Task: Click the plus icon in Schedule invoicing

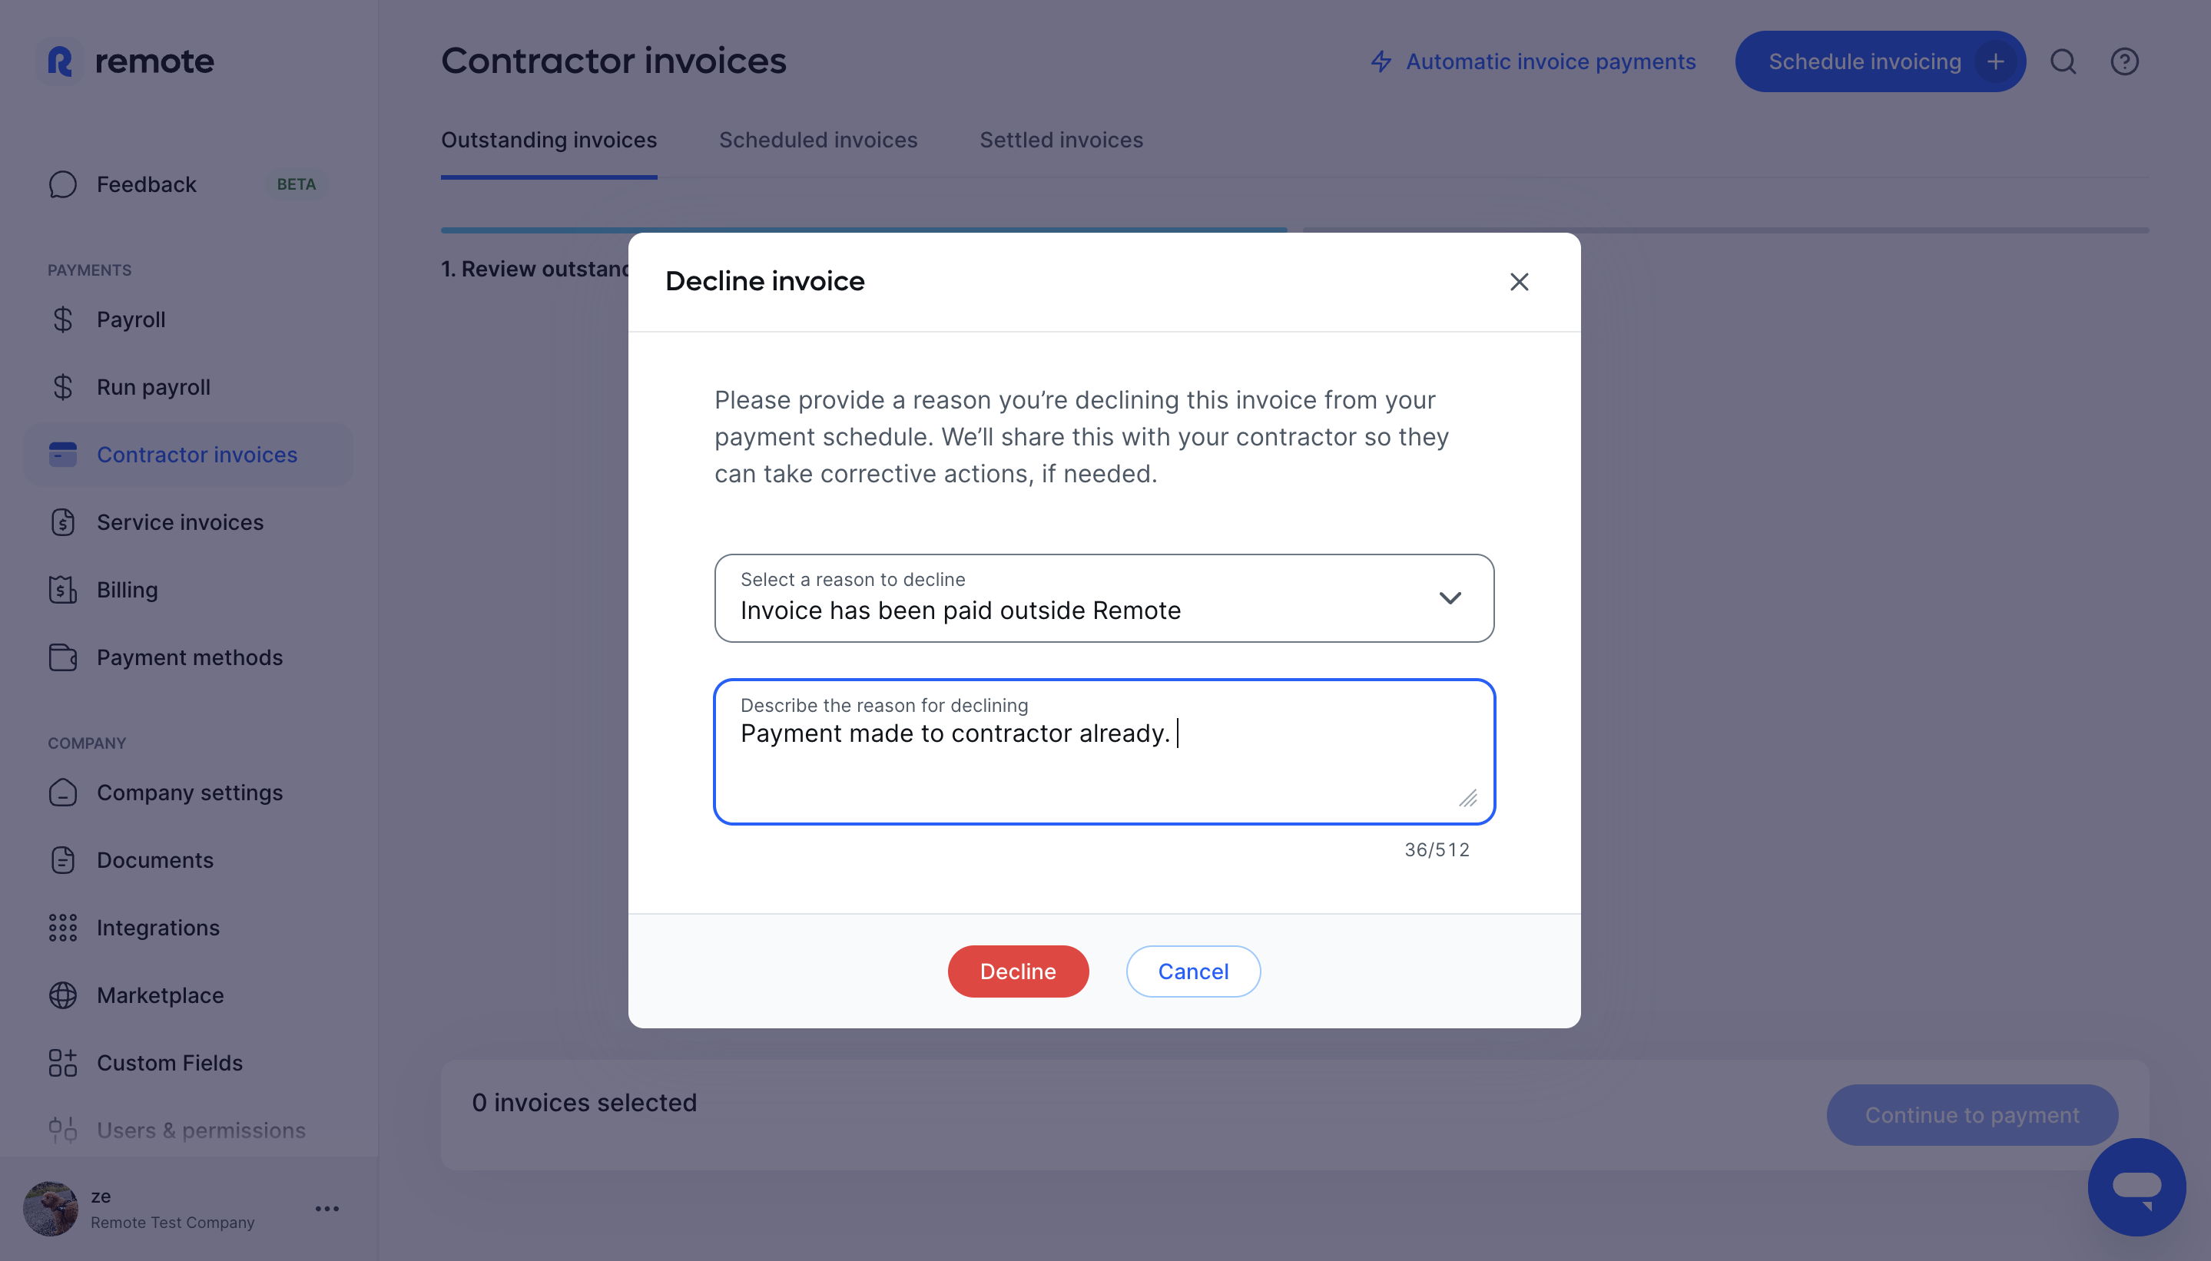Action: (1995, 61)
